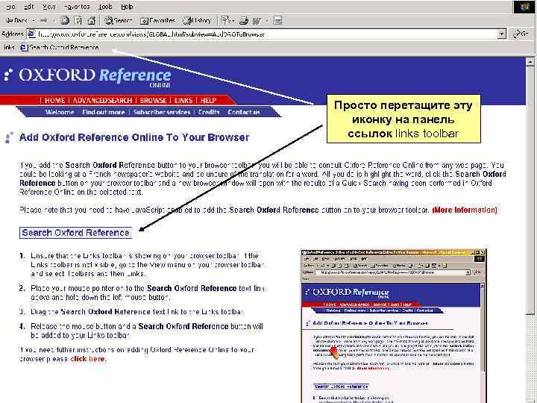Open the View menu
The image size is (537, 403).
pyautogui.click(x=49, y=7)
